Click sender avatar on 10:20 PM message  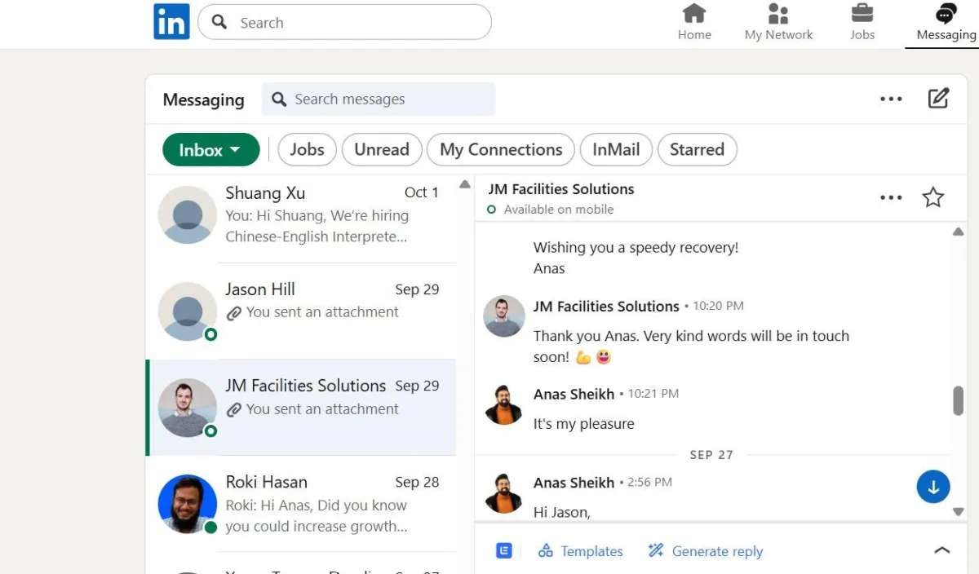click(504, 316)
